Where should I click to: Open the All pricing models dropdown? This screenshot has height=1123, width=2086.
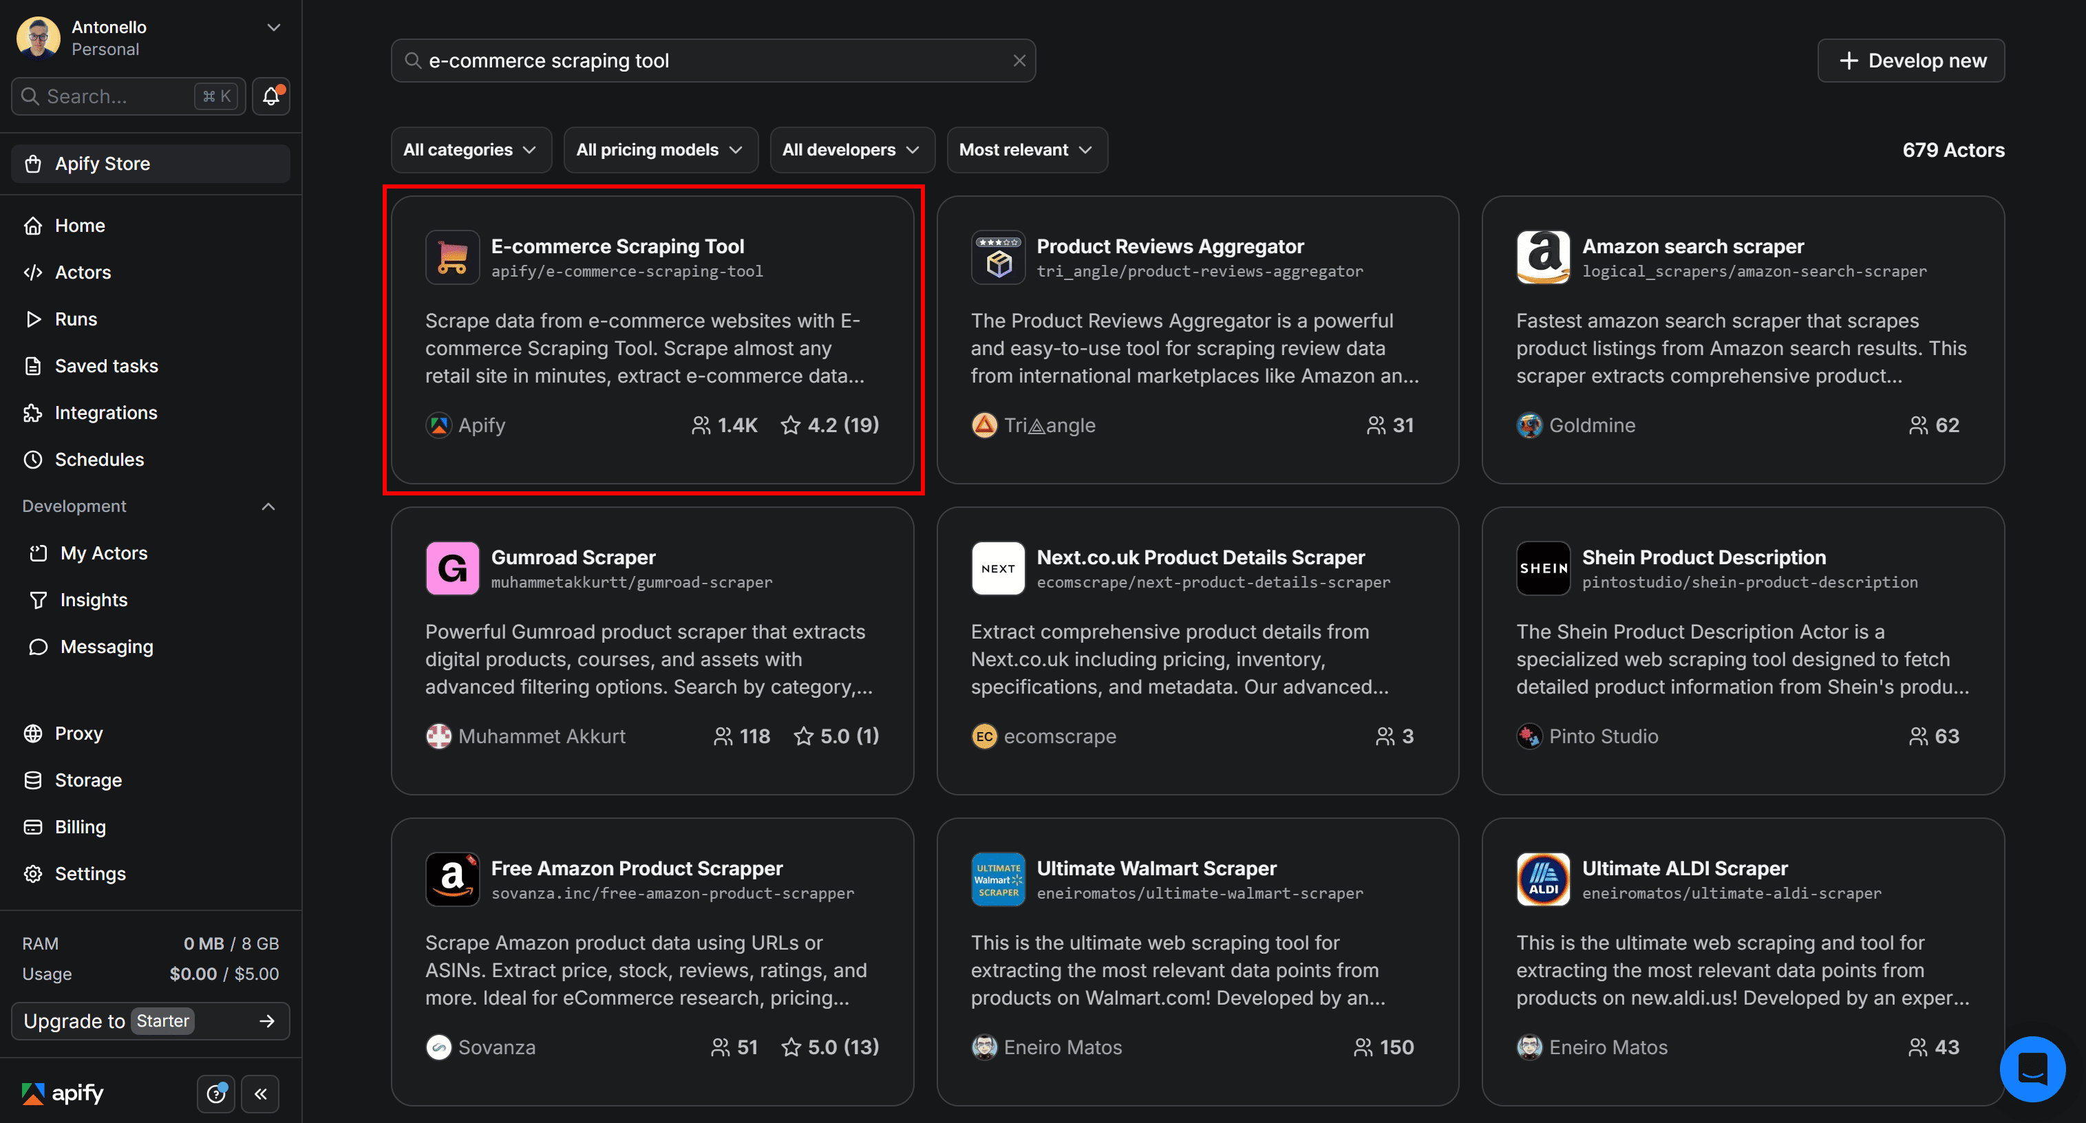point(659,149)
